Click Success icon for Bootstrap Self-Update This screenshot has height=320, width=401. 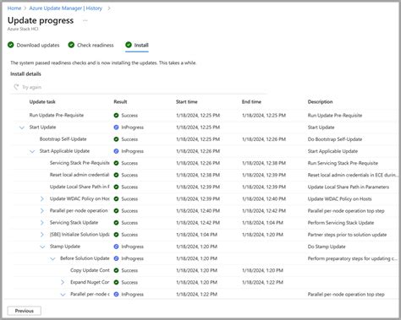116,139
